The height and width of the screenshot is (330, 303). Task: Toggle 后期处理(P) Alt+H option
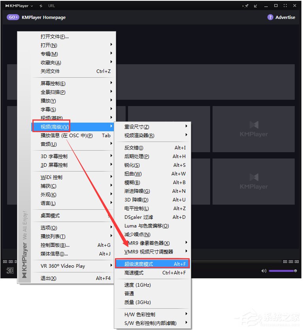152,157
